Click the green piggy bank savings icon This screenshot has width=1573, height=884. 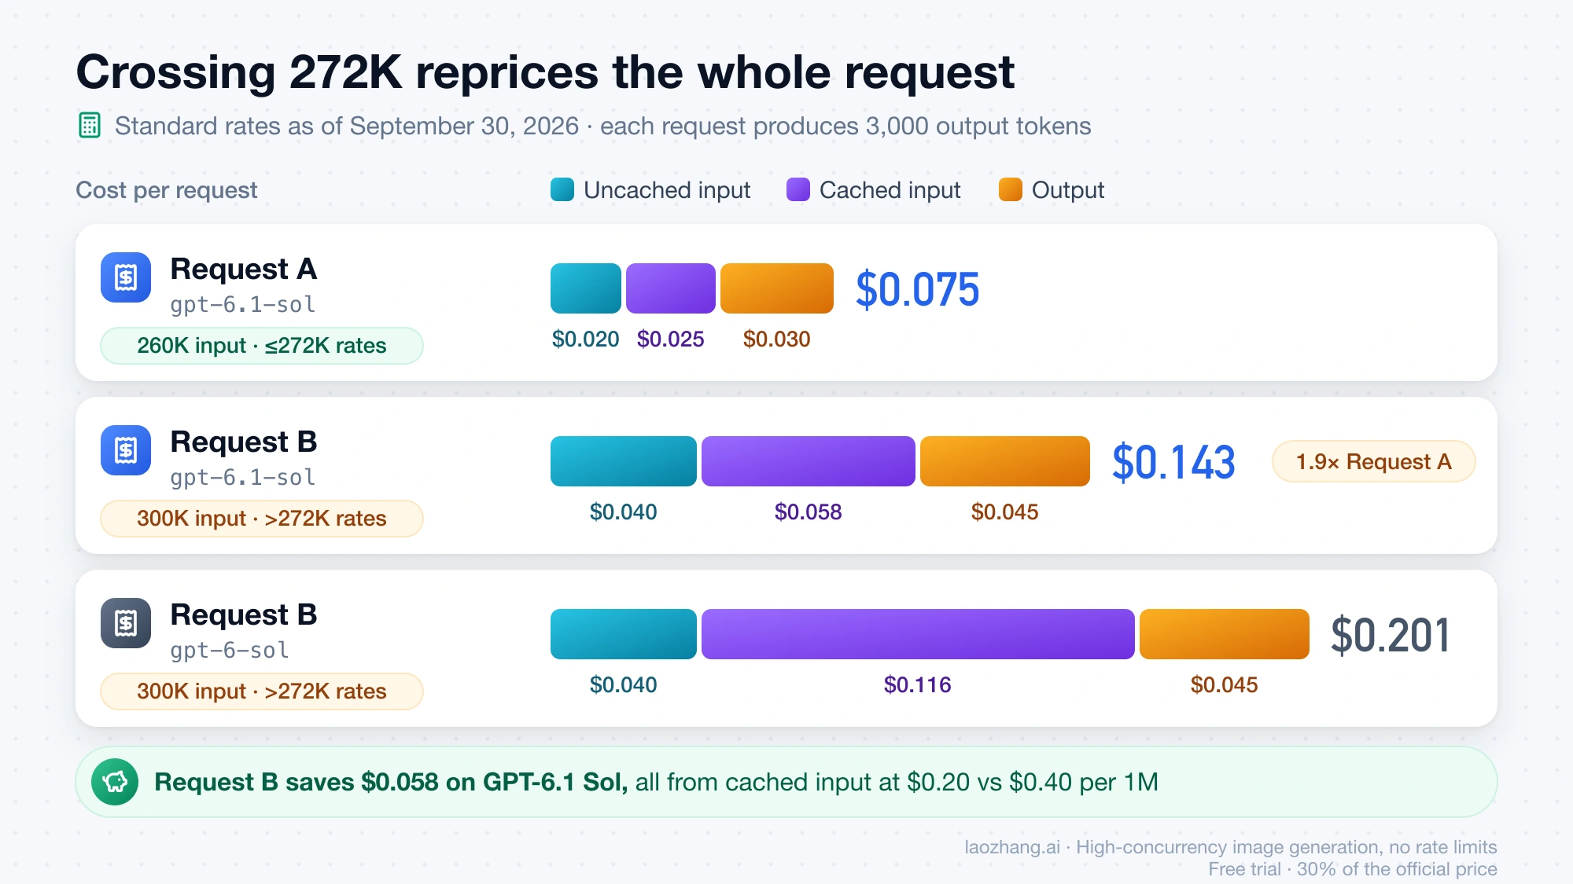tap(115, 782)
